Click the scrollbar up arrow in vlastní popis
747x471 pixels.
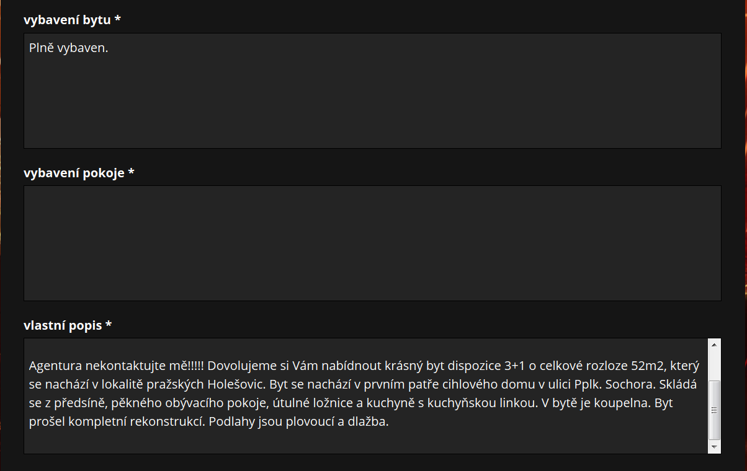pyautogui.click(x=714, y=345)
